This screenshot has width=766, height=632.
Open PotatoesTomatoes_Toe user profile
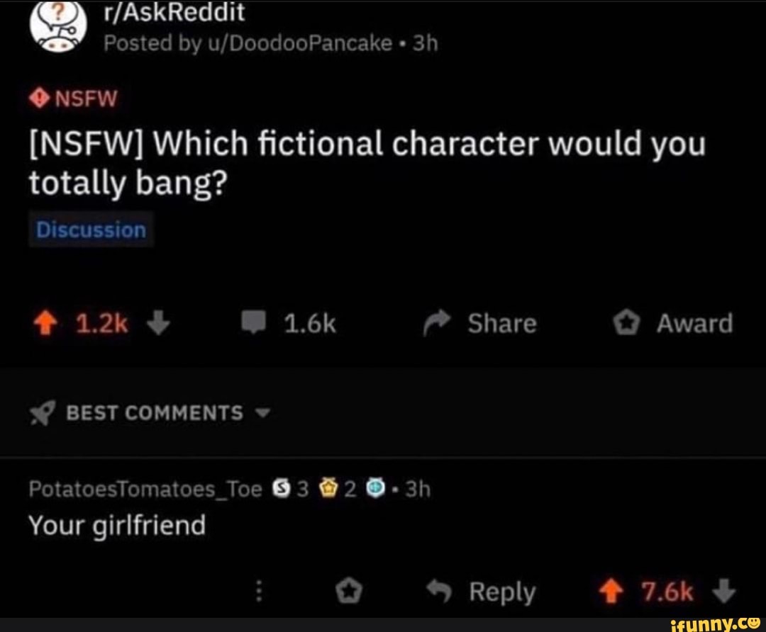click(145, 489)
